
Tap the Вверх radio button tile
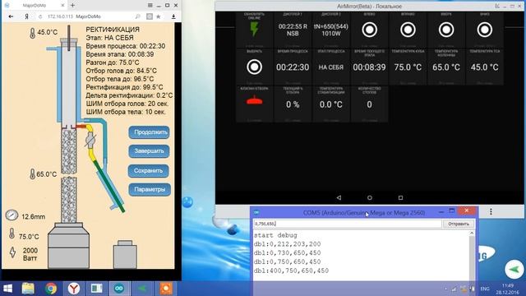coord(446,30)
